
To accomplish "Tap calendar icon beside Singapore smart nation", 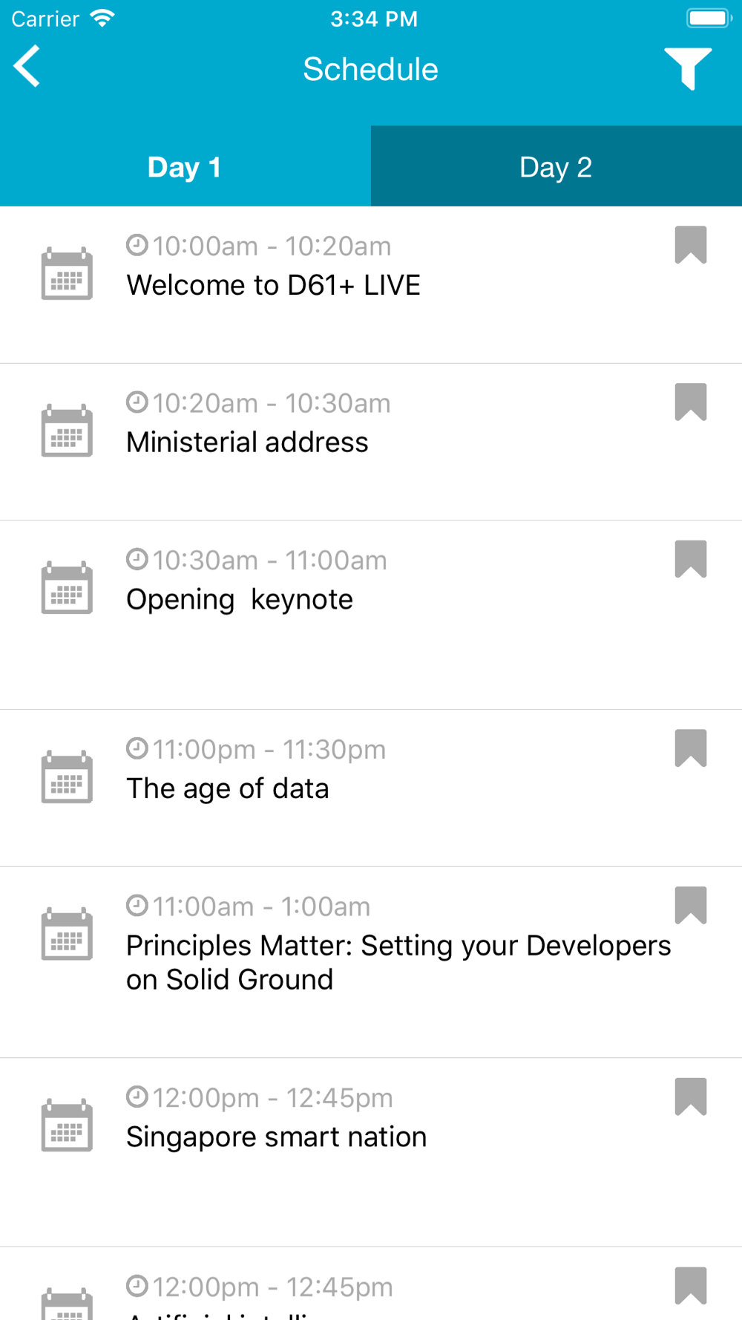I will (x=67, y=1125).
